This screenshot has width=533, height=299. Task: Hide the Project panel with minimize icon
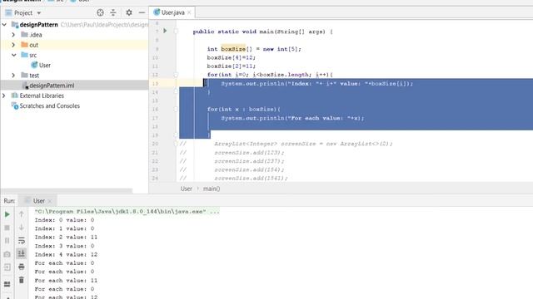[142, 13]
